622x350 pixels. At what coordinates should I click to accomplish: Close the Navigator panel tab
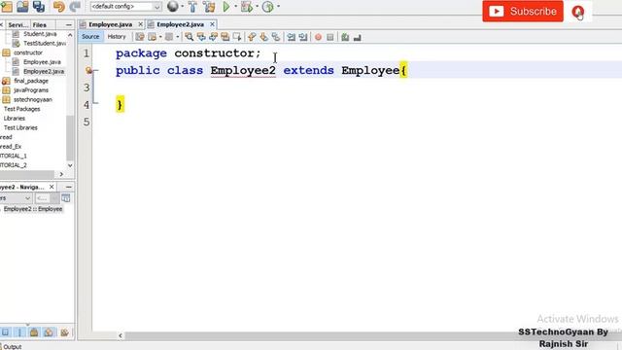click(52, 187)
